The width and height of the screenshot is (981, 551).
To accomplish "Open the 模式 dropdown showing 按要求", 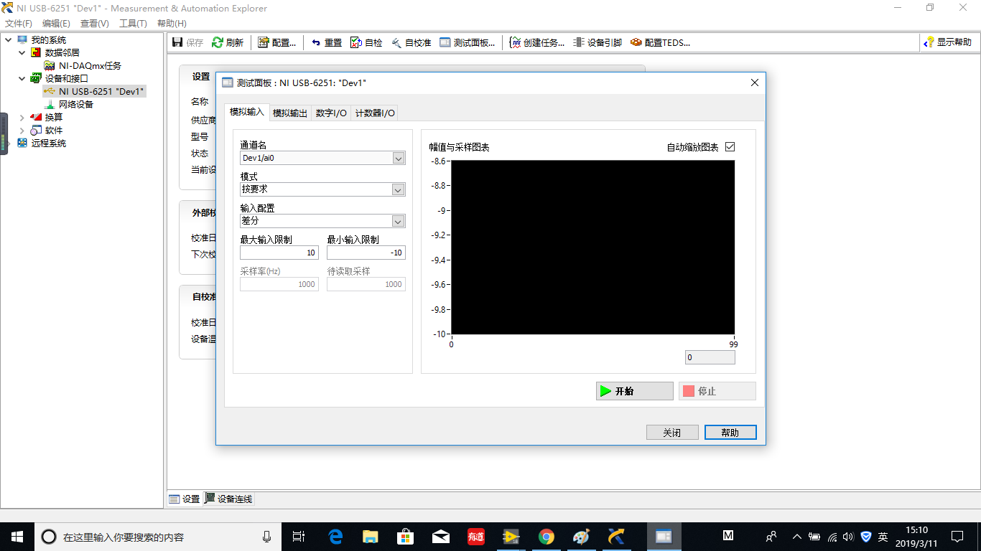I will [x=399, y=189].
